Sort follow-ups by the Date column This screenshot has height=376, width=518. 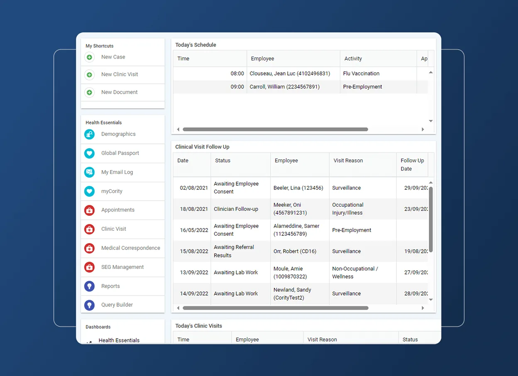click(183, 160)
